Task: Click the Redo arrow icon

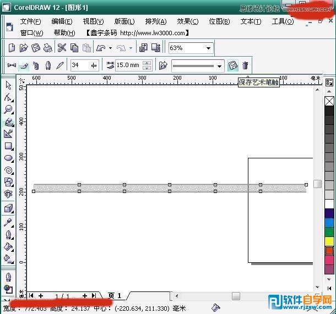Action: (121, 48)
